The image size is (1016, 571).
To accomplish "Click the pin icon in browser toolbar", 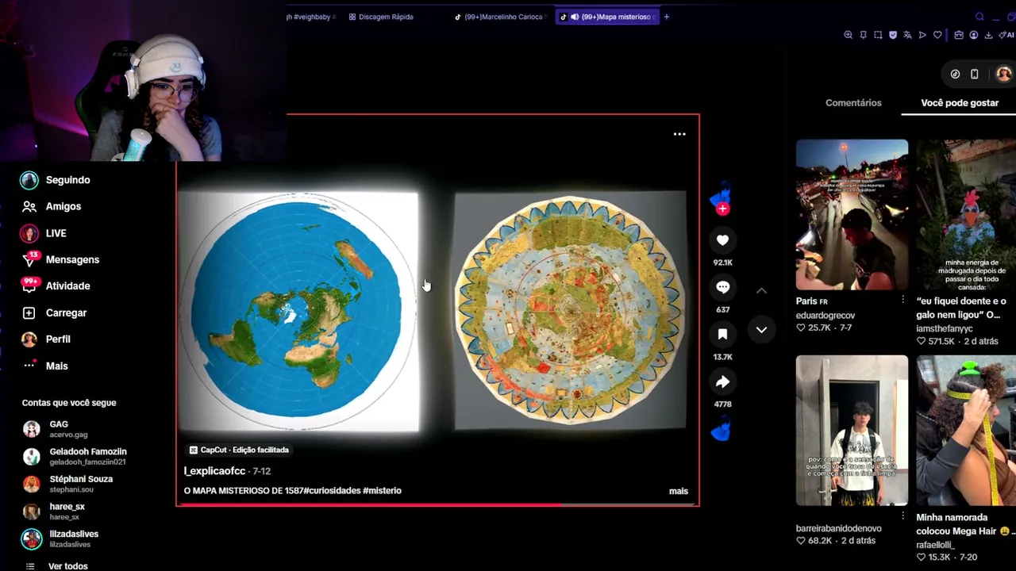I will click(x=863, y=35).
